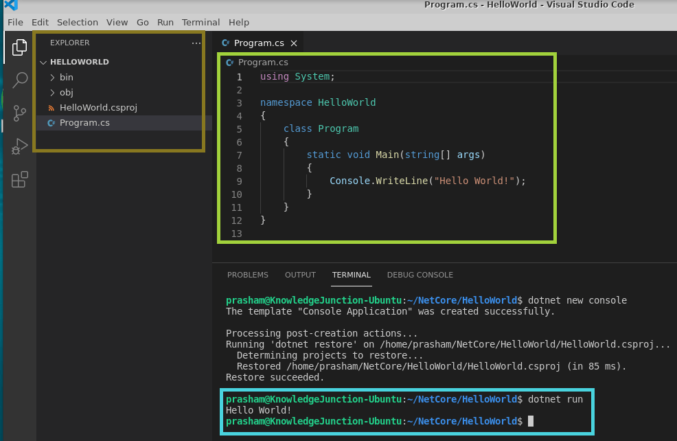The height and width of the screenshot is (441, 677).
Task: Open the Search view icon
Action: (19, 80)
